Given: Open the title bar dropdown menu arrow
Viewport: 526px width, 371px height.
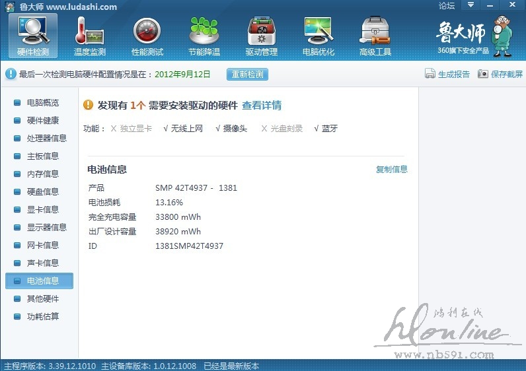Looking at the screenshot, I should (471, 5).
